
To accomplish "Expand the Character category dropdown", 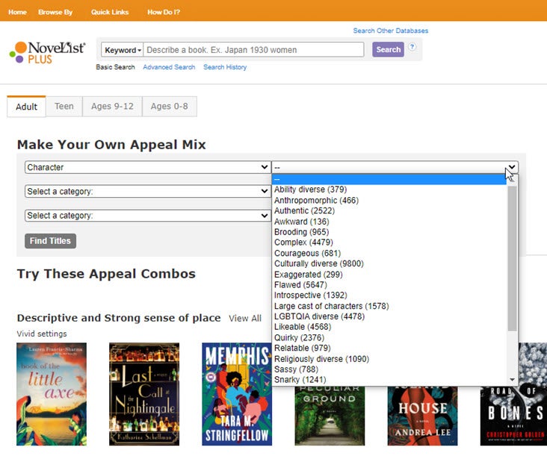I will [x=147, y=168].
